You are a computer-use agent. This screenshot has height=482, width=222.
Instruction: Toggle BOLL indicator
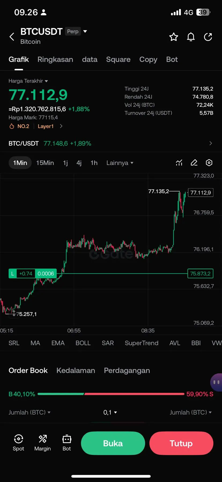pos(83,343)
